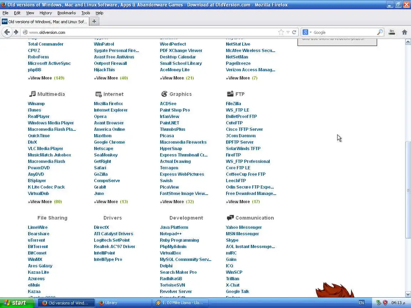
Task: Click View More (17) under FTP
Action: [243, 201]
